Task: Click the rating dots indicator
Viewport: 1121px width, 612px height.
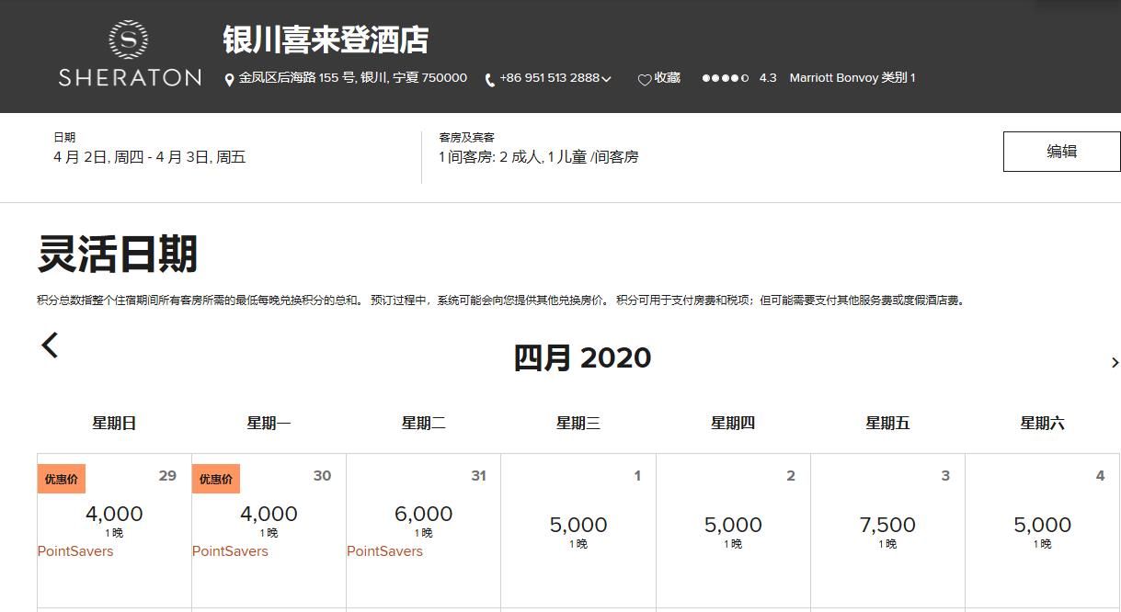Action: click(726, 78)
